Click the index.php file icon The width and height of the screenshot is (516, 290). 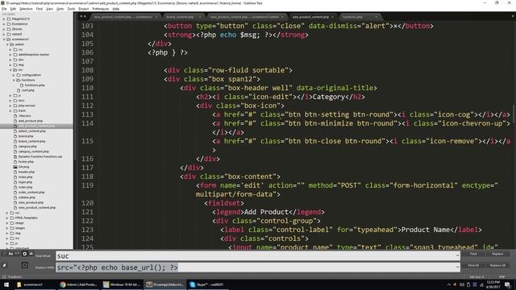click(15, 177)
